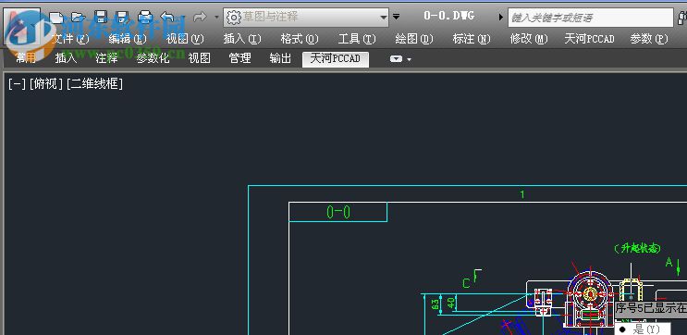
Task: Click the [二维线框] visual style control
Action: pos(94,83)
